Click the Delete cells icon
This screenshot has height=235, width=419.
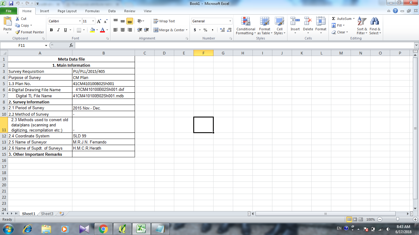click(308, 21)
